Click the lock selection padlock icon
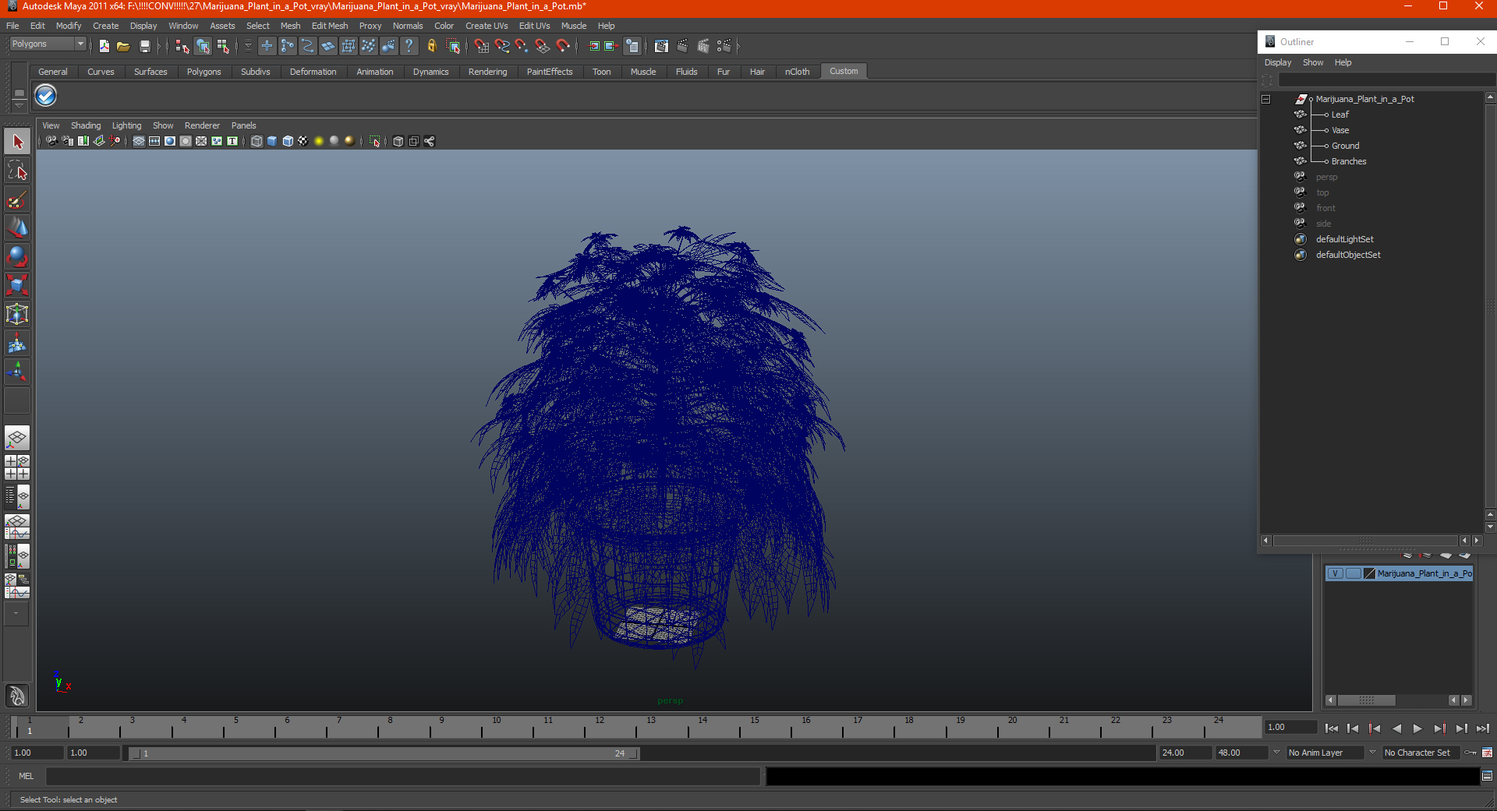Viewport: 1497px width, 811px height. click(x=431, y=47)
